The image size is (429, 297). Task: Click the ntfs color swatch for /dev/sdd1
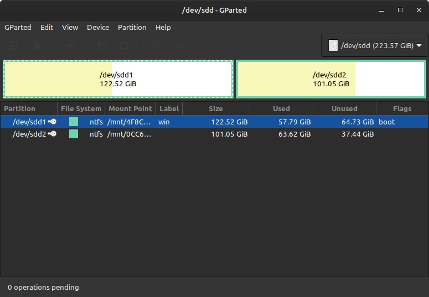pos(74,122)
